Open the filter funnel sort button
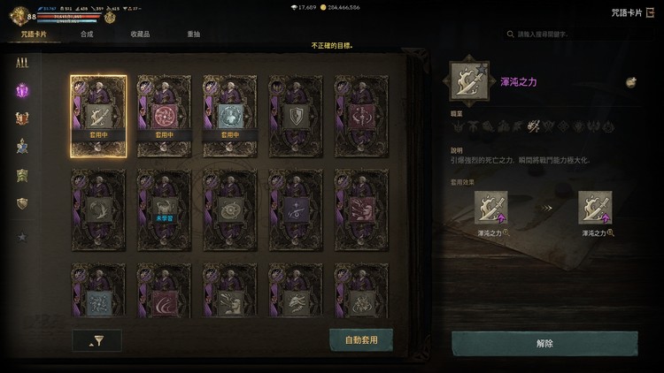 97,340
